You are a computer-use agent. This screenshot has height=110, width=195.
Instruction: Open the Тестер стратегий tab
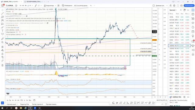click(37, 104)
